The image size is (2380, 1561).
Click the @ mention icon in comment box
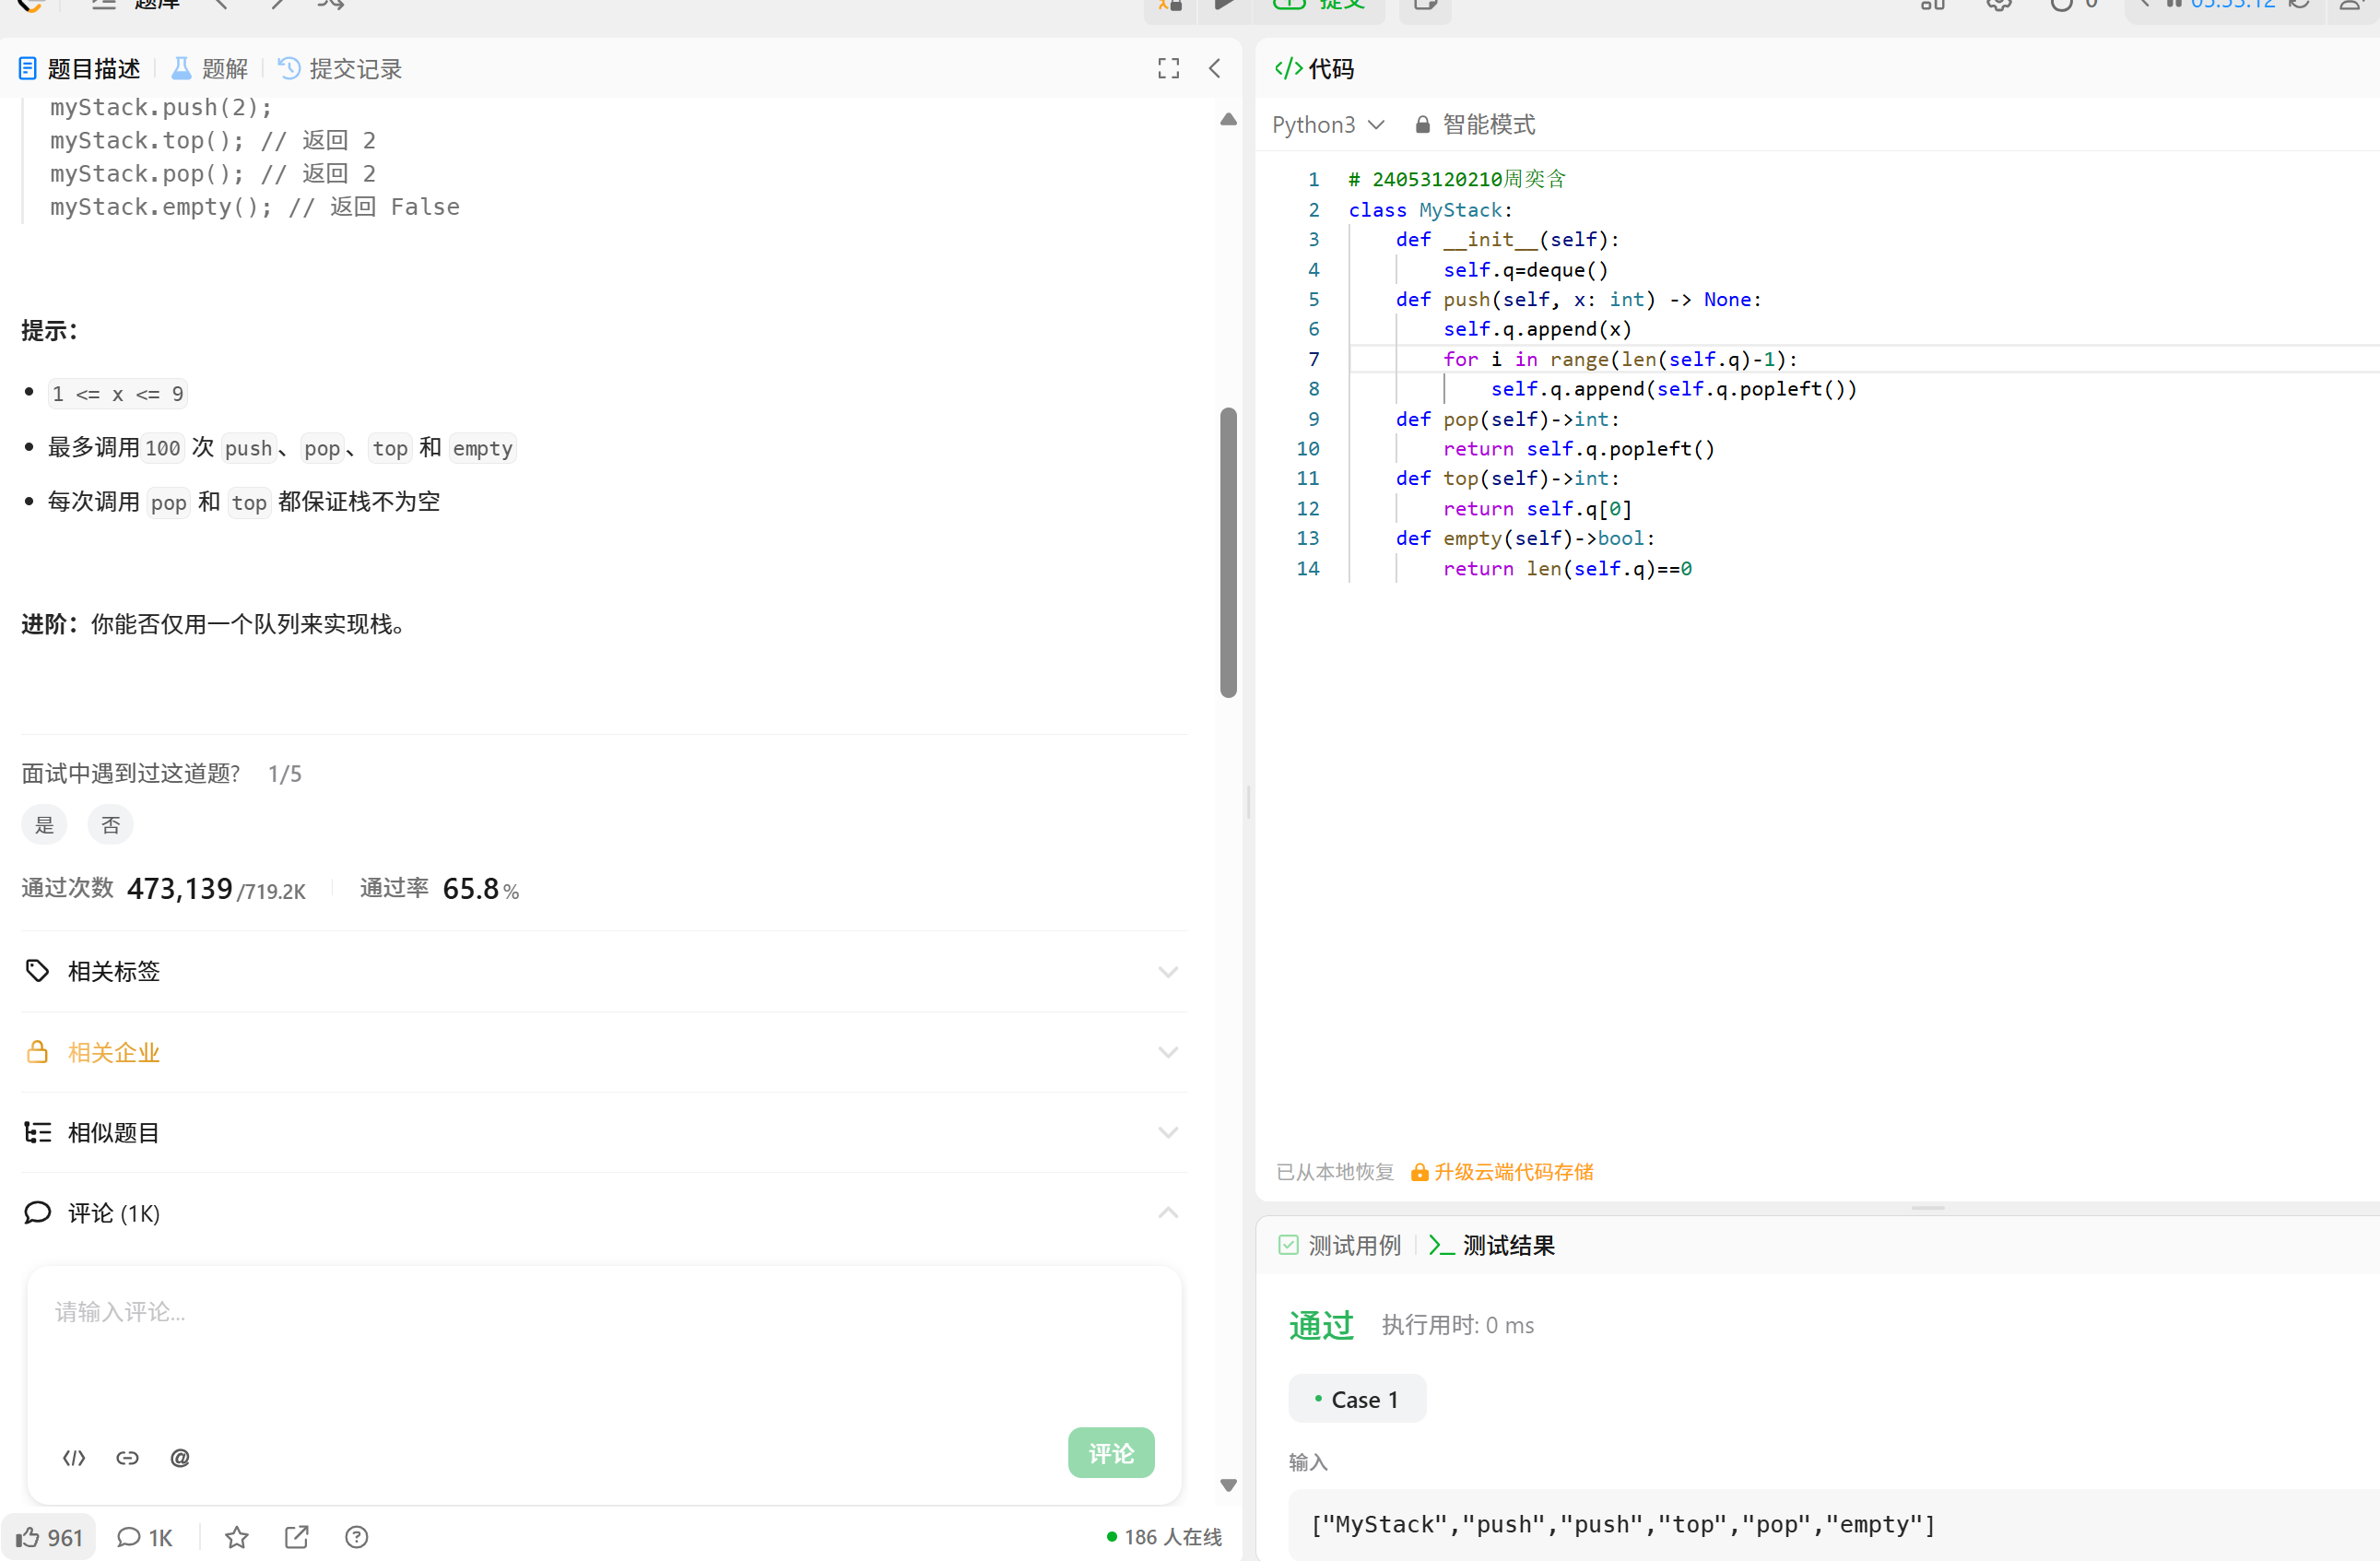click(x=180, y=1457)
